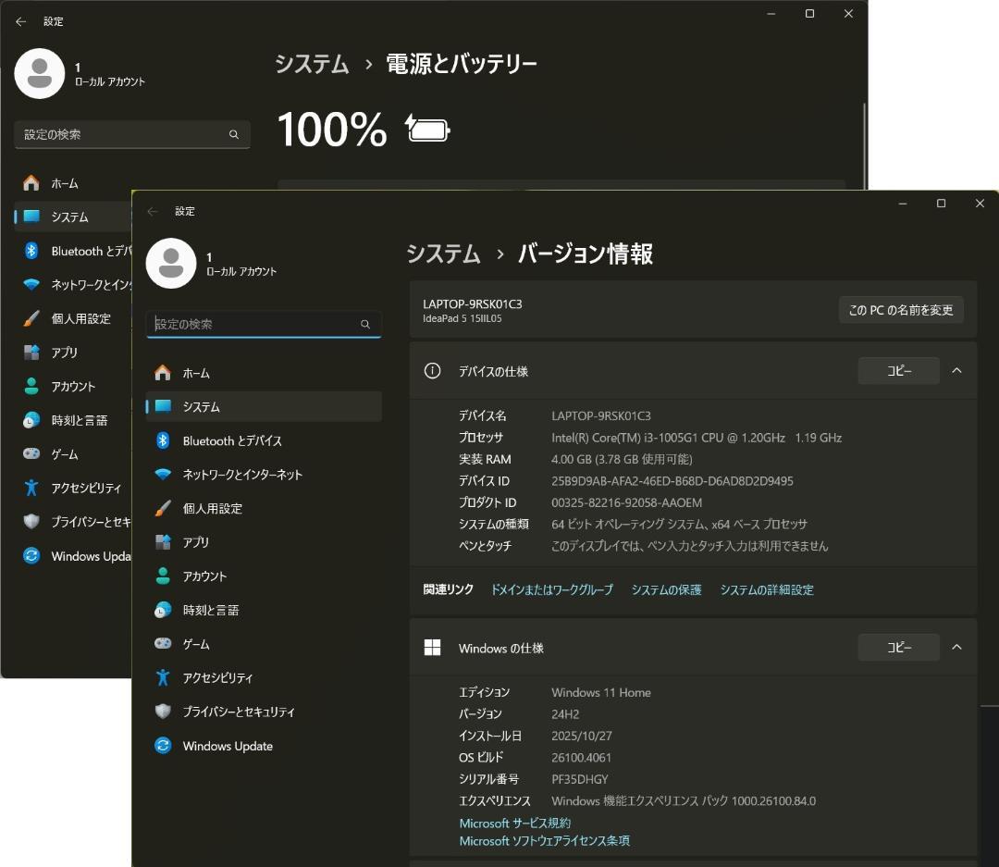Select the ネットワークとインターネット sidebar icon
This screenshot has height=867, width=999.
[163, 474]
